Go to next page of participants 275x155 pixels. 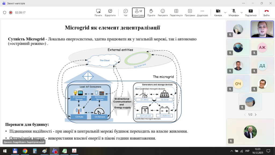point(255,115)
